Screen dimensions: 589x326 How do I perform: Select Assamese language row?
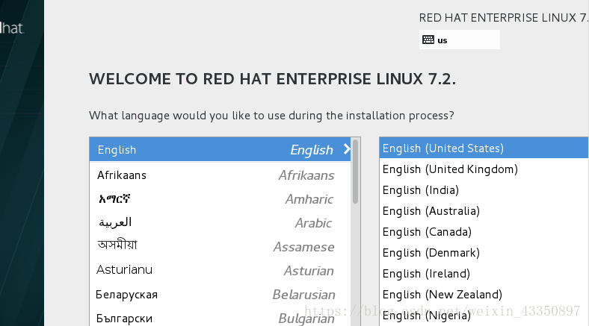[x=220, y=247]
